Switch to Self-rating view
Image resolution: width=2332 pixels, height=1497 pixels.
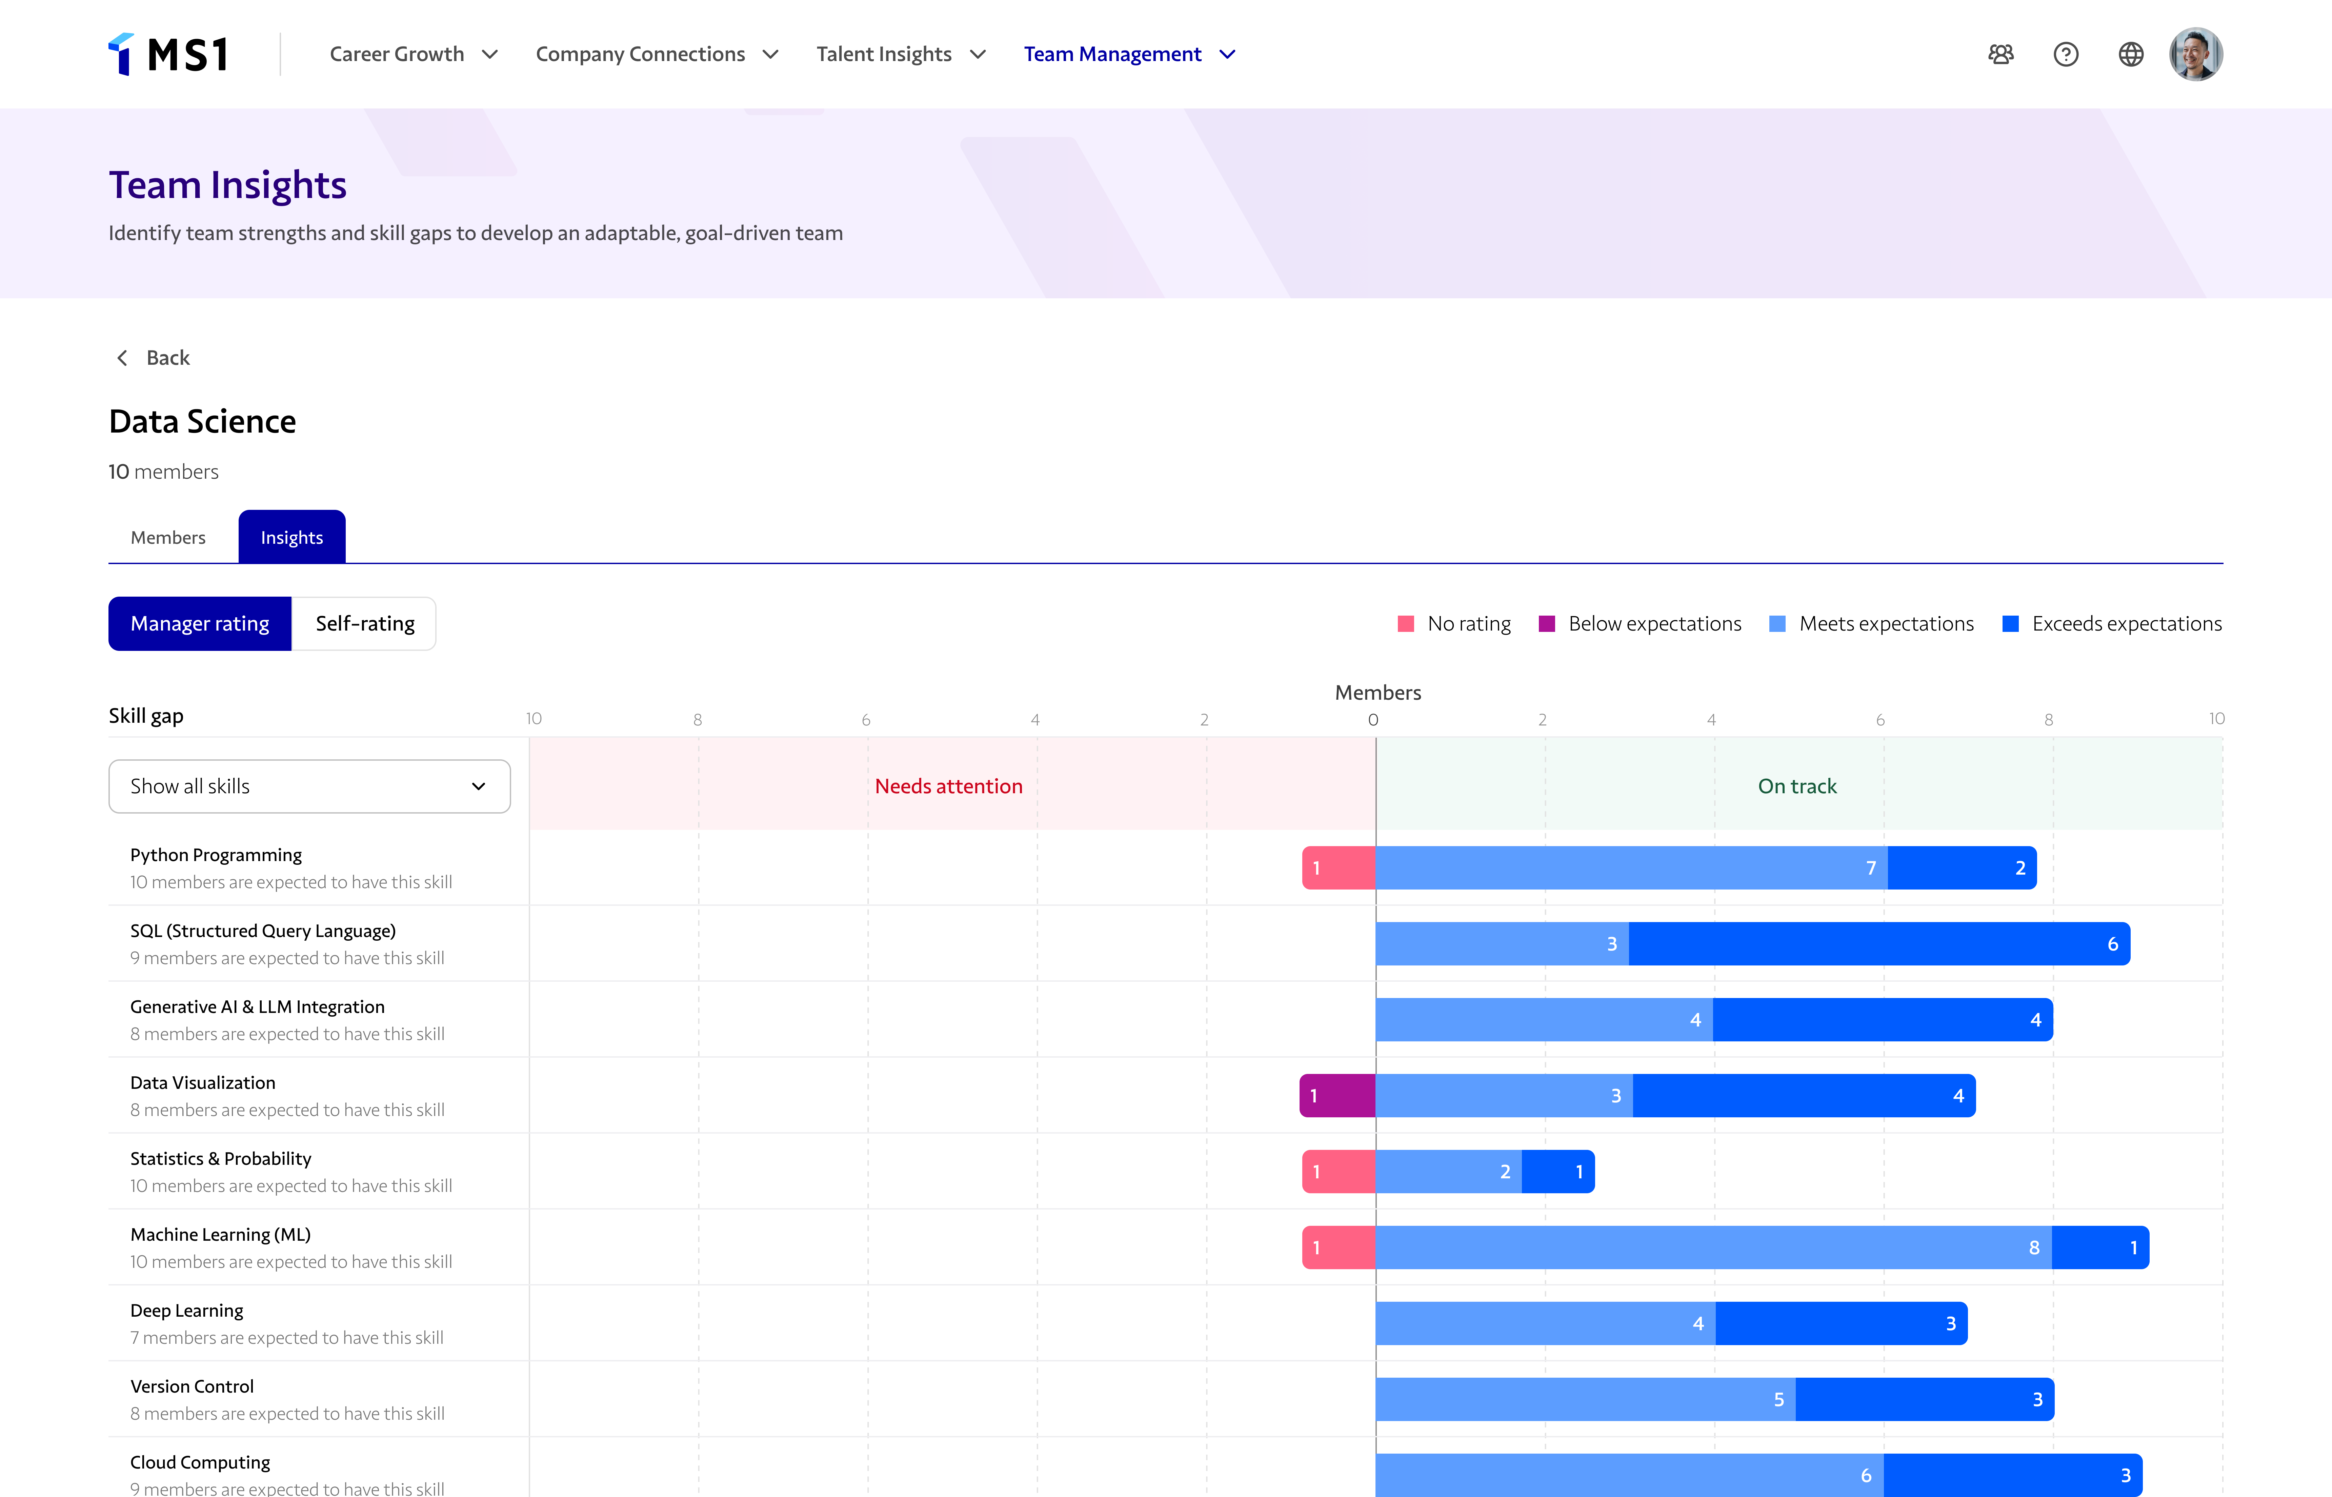coord(364,624)
